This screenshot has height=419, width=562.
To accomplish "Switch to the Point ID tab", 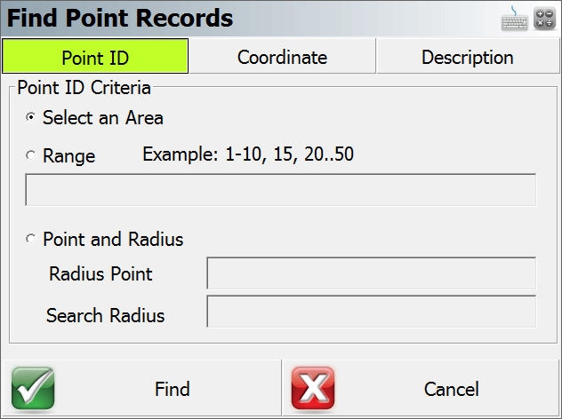I will pyautogui.click(x=95, y=56).
